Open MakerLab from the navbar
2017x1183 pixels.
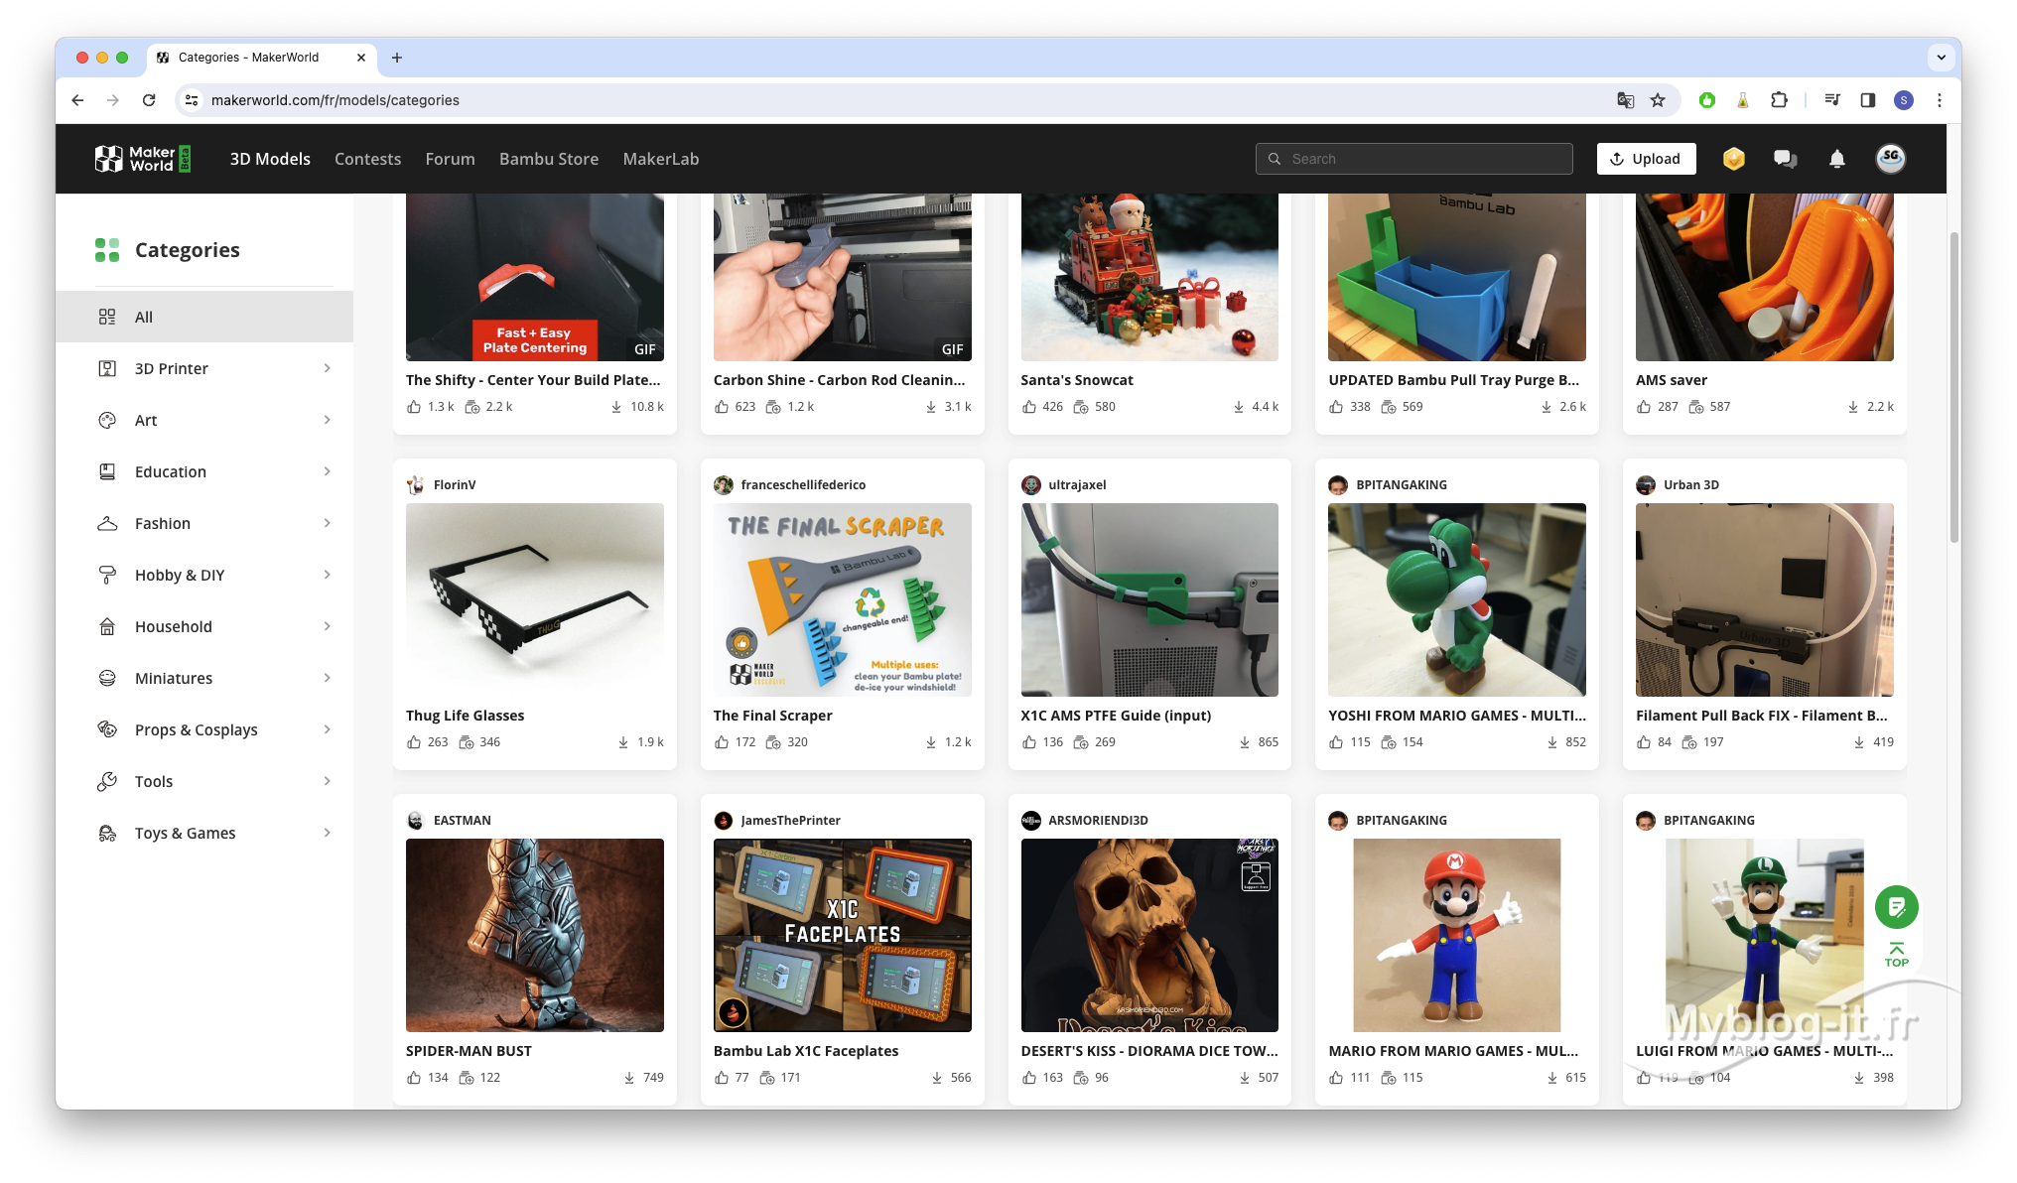click(660, 159)
